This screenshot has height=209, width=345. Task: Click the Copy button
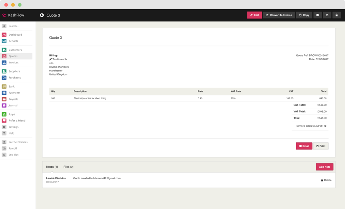point(304,15)
